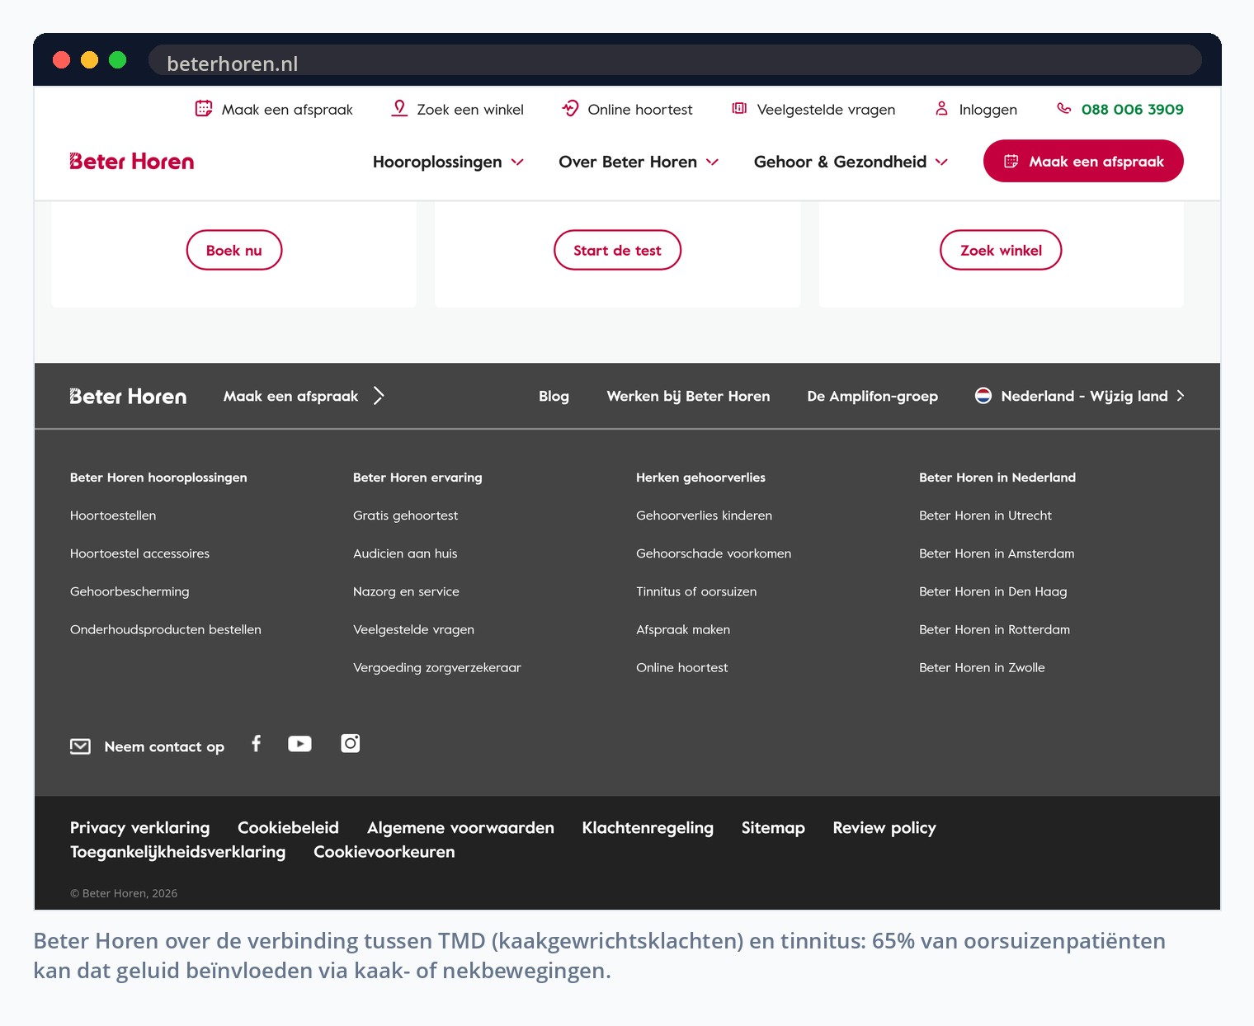Open the YouTube icon in footer
Image resolution: width=1254 pixels, height=1026 pixels.
(299, 744)
